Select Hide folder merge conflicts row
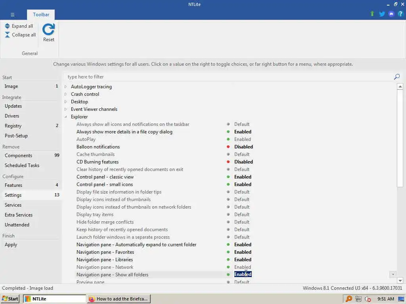Viewport: 406px width, 304px height. [x=105, y=222]
